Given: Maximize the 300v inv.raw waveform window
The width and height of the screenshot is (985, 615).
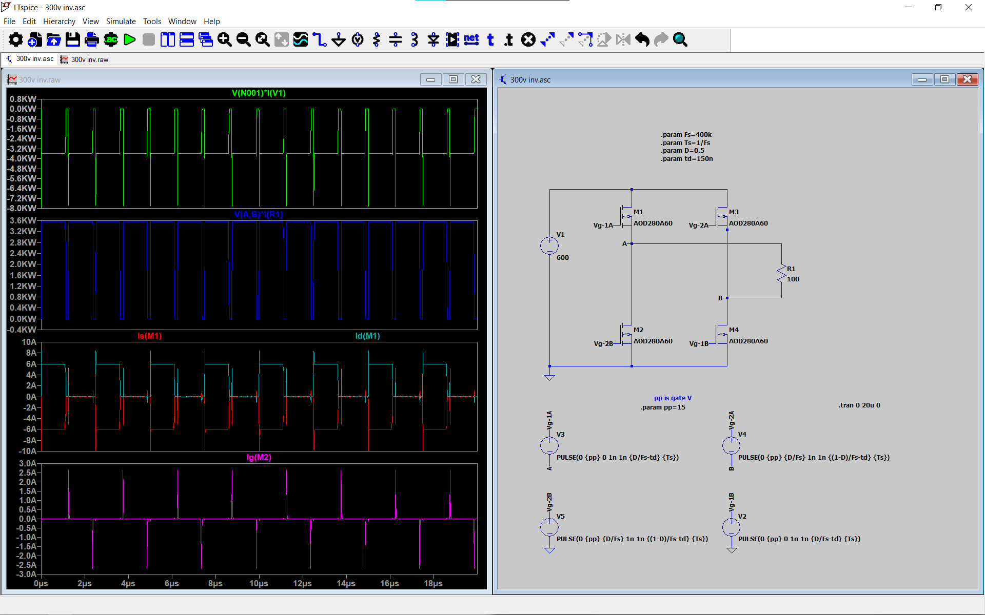Looking at the screenshot, I should [453, 79].
